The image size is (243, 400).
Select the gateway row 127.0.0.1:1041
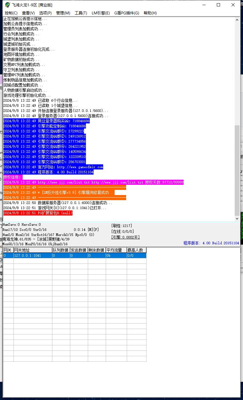pos(75,255)
